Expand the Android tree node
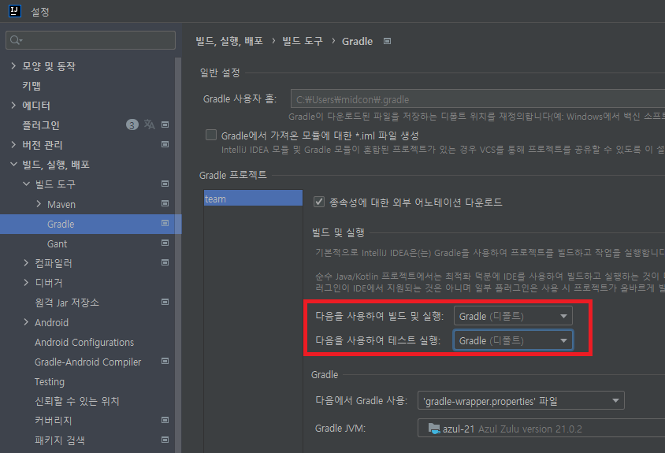 pos(26,322)
